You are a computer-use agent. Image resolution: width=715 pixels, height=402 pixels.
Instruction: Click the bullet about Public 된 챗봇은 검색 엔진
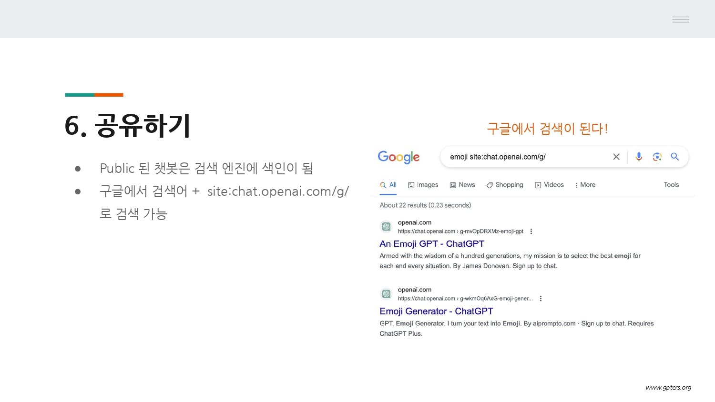click(206, 168)
